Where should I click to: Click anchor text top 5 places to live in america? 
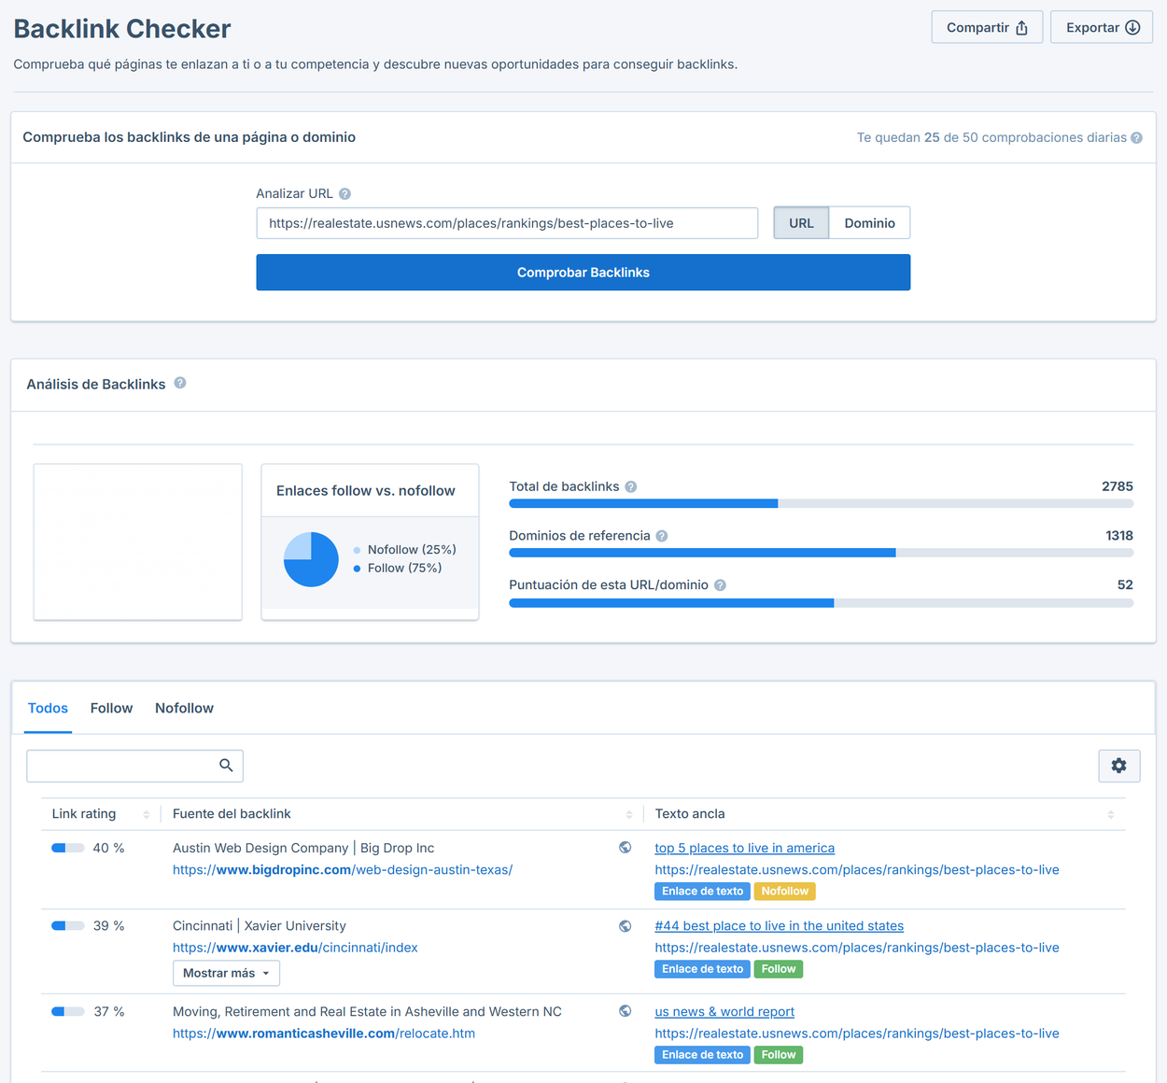(x=744, y=848)
